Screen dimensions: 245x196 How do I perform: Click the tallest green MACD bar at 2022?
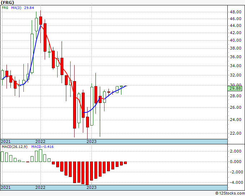(41, 155)
